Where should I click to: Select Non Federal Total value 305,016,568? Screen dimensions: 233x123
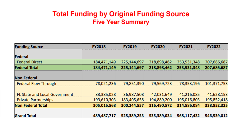coord(105,106)
